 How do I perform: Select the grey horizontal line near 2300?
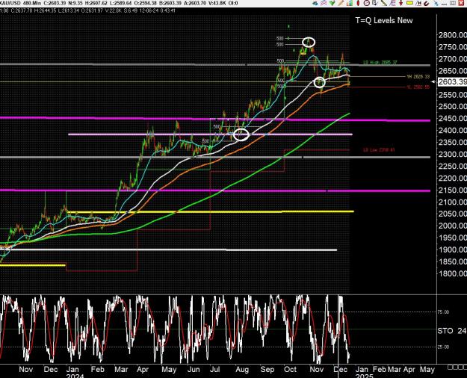click(215, 157)
